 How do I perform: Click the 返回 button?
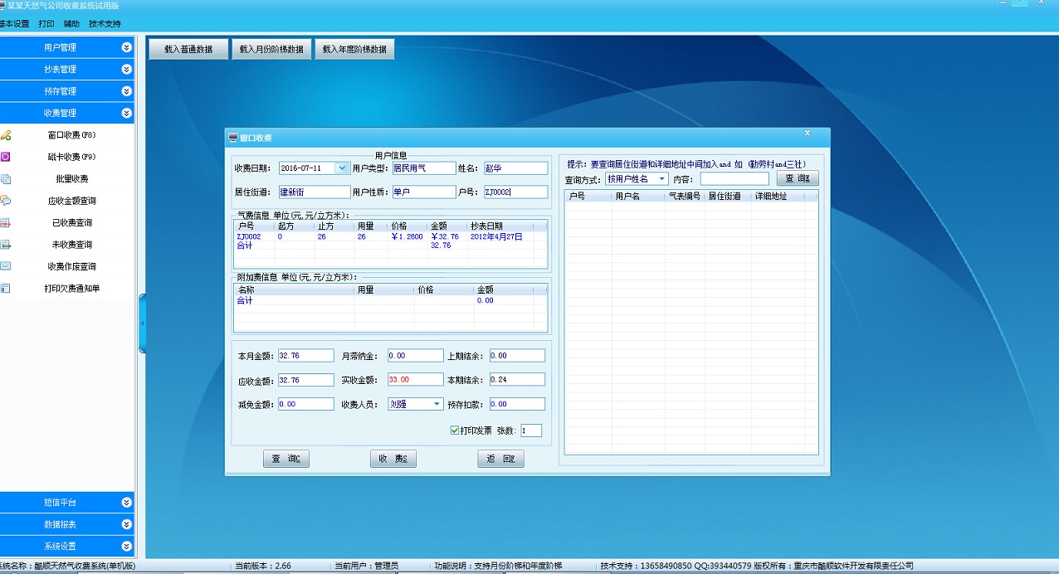tap(500, 459)
